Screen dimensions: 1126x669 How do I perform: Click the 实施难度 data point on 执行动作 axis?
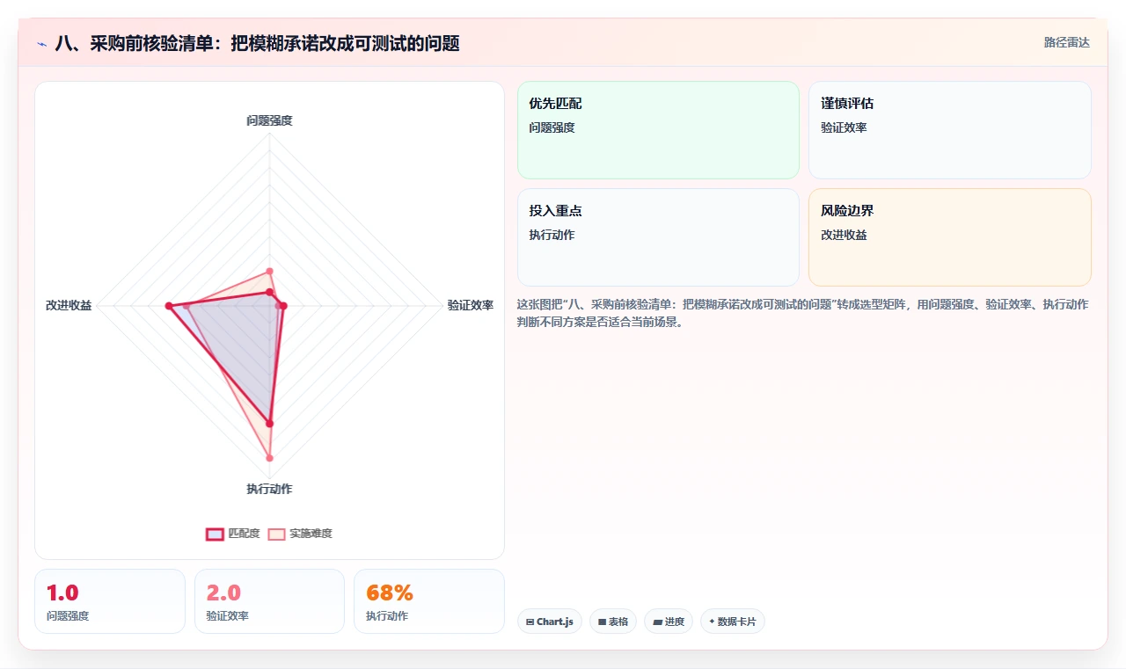point(269,458)
